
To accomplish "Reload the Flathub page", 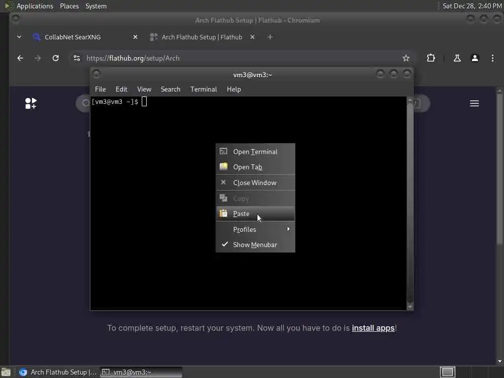I will (56, 58).
